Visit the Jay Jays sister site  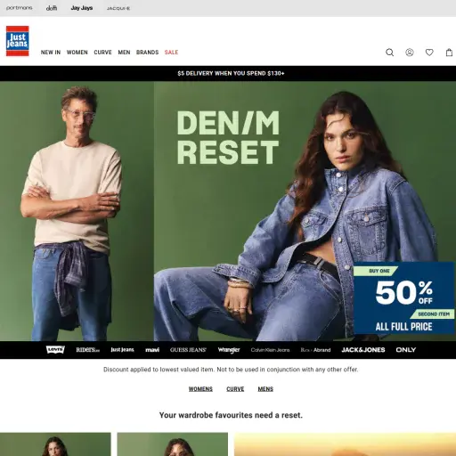(82, 8)
